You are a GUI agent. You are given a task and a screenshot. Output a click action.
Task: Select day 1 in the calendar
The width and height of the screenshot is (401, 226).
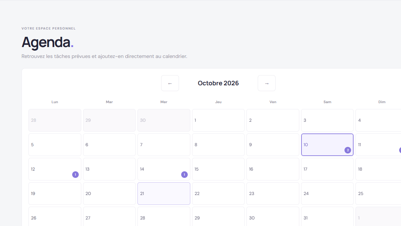coord(218,120)
